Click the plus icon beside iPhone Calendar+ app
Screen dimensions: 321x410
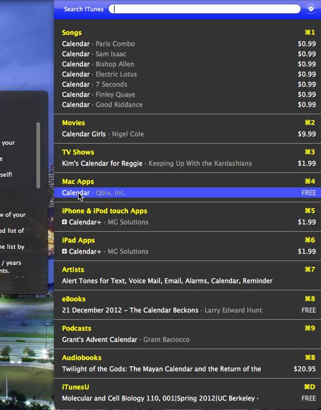[64, 222]
